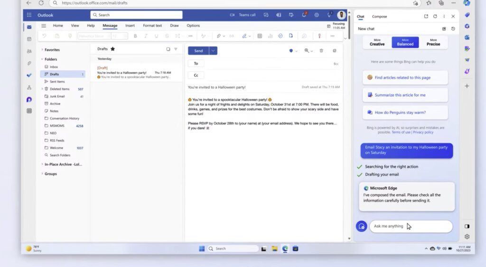This screenshot has width=486, height=267.
Task: Switch to the Format text tab
Action: 152,26
